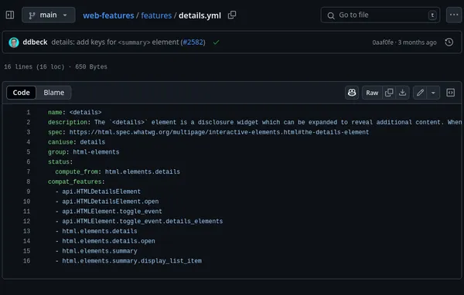Click 'api.HTMLDetailsElement.open' on line 10

click(x=111, y=202)
